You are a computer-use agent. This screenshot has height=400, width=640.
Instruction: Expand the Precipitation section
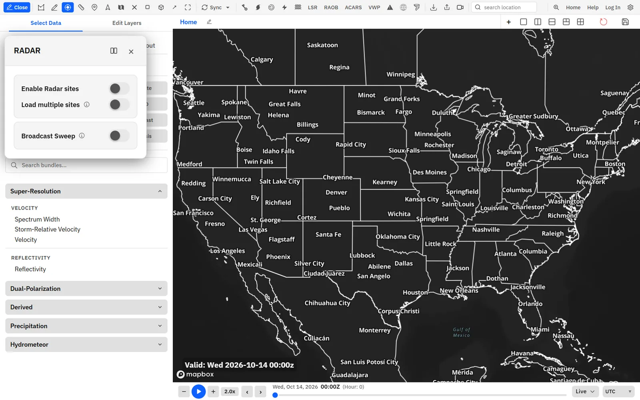(86, 326)
